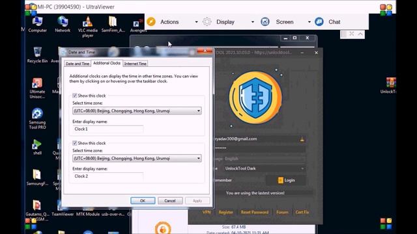Open the TeamViewer desktop shortcut
Viewport: 417px width, 234px height.
[x=63, y=209]
